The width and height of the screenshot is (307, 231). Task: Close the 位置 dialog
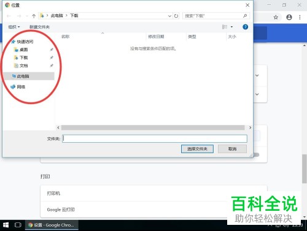coord(247,5)
